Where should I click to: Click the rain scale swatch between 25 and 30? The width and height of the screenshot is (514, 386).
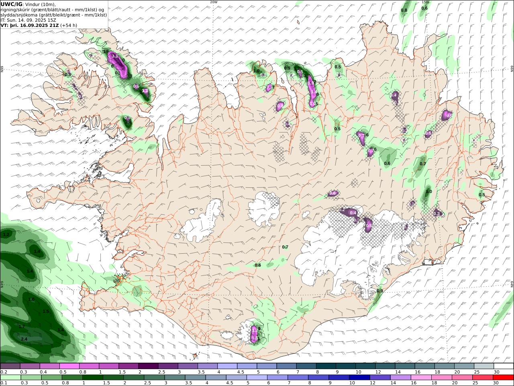[483, 377]
